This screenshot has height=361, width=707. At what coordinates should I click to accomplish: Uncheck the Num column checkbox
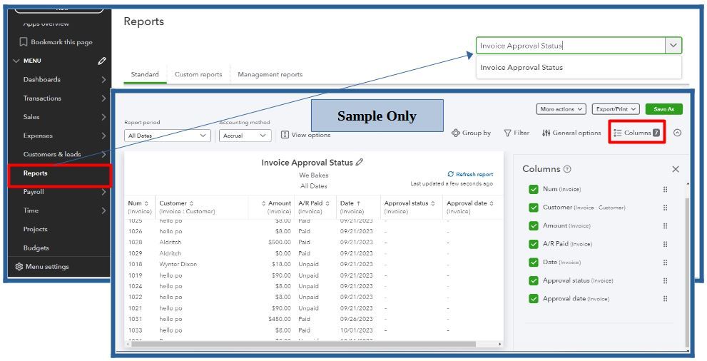coord(534,189)
